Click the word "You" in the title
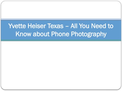Viewport: 122px width, 91px height. [84, 26]
